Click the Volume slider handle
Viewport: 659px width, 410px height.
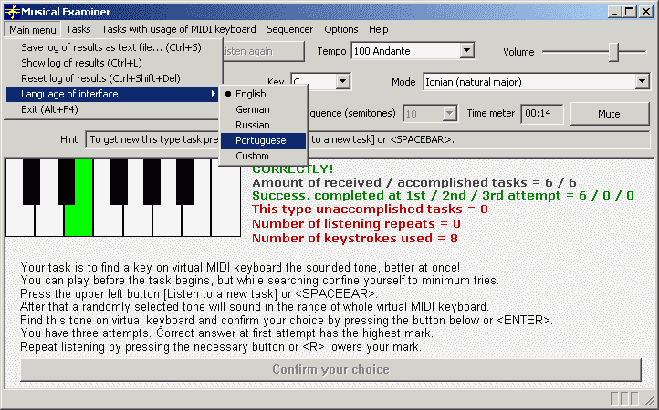click(x=613, y=52)
